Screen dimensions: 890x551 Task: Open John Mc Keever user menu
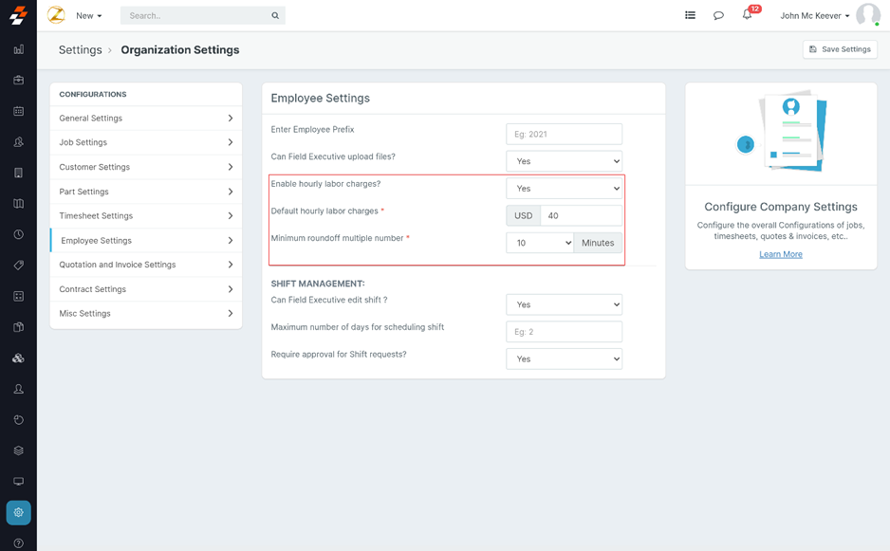coord(814,15)
